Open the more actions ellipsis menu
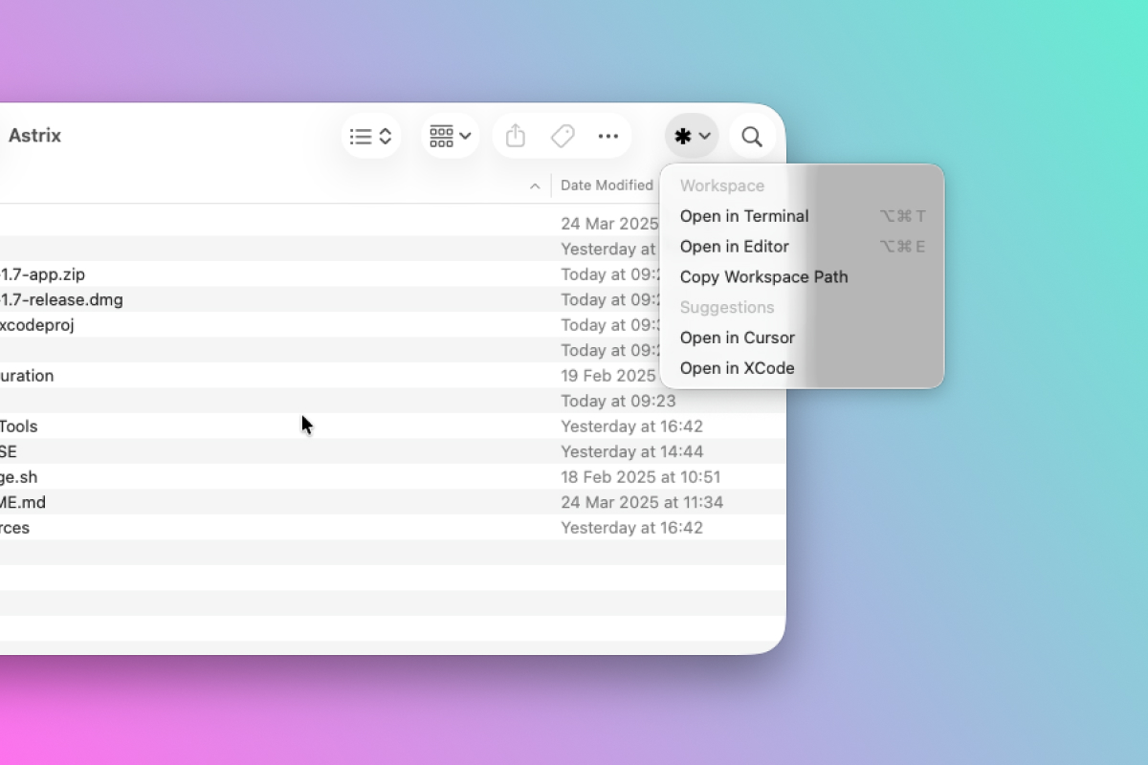Screen dimensions: 1148x765 click(608, 137)
